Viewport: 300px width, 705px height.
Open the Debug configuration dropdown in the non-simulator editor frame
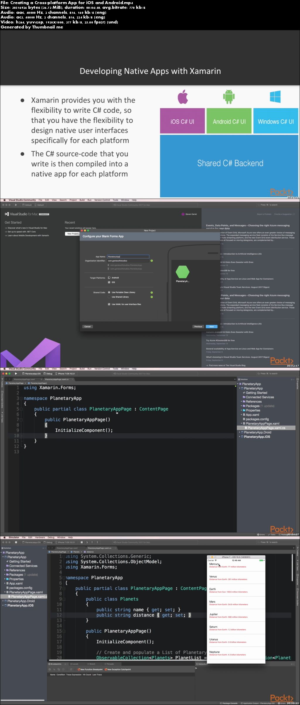point(48,373)
